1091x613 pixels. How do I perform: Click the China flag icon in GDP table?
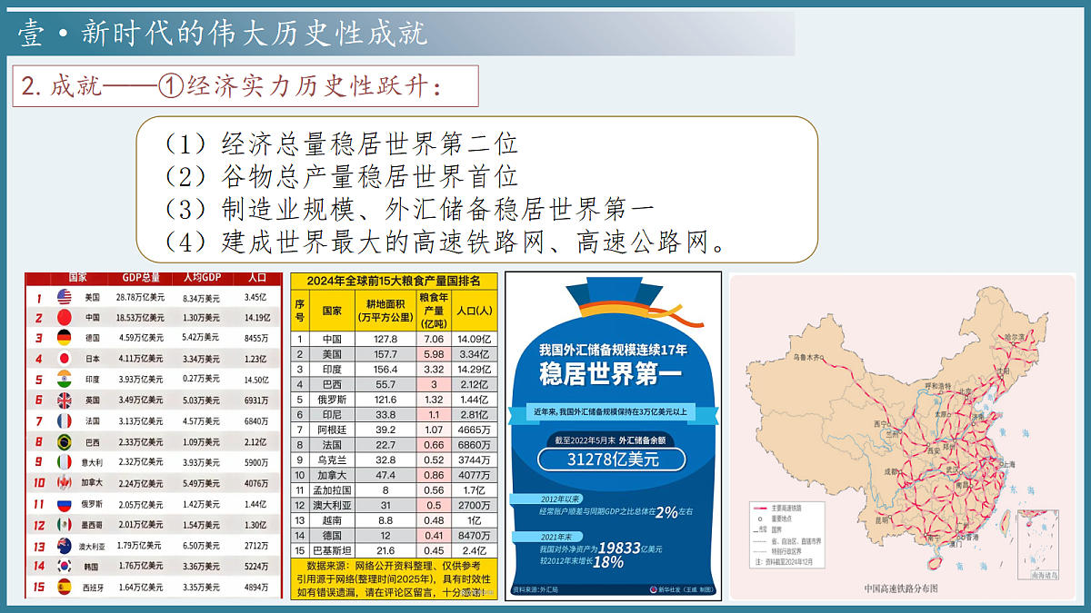[65, 317]
